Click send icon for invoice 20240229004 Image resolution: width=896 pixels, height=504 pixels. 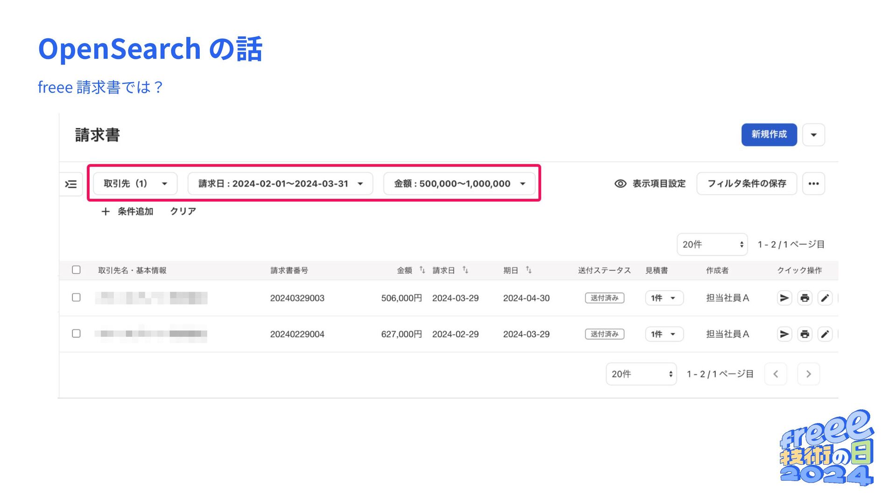pos(784,334)
